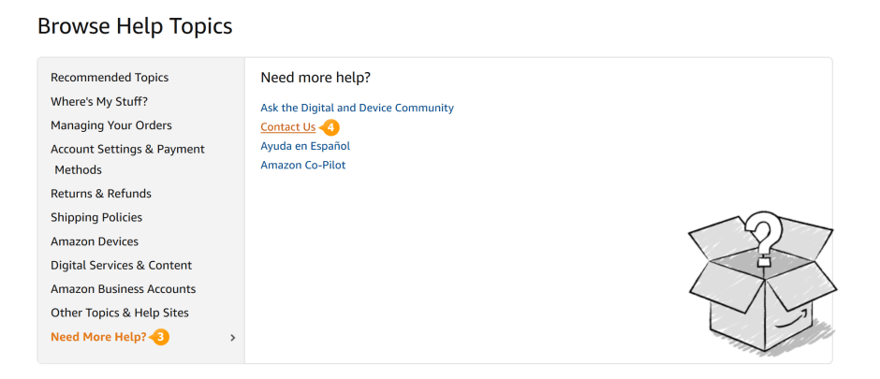Expand the Need More Help chevron arrow
880x379 pixels.
[233, 338]
